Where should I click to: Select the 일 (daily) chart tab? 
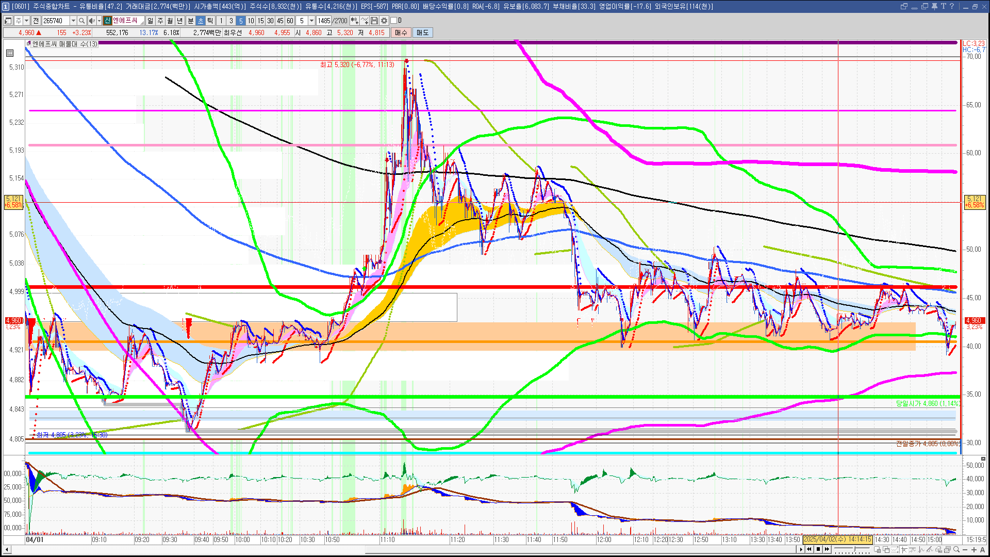tap(150, 21)
